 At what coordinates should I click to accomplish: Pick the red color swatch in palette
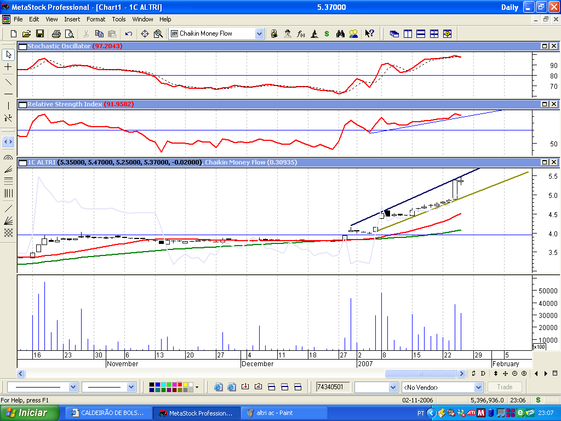click(x=180, y=384)
